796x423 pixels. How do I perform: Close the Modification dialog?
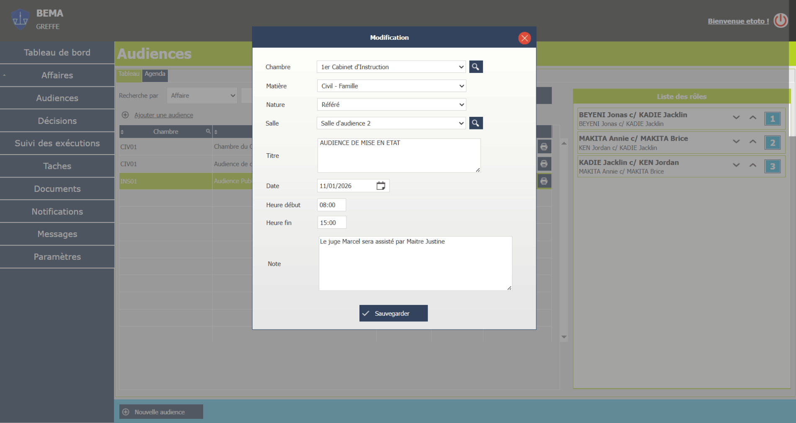pyautogui.click(x=524, y=38)
